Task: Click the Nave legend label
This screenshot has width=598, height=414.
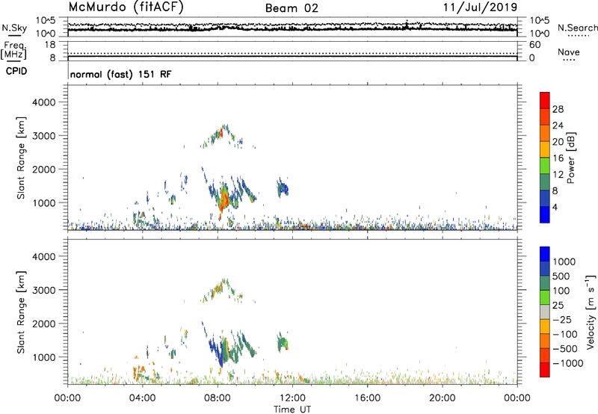Action: coord(569,52)
